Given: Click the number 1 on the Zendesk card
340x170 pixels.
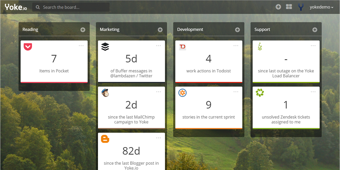Looking at the screenshot, I should tap(286, 105).
